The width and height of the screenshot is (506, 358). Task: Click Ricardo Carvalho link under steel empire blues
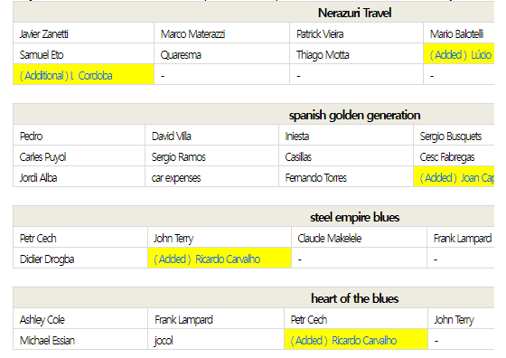point(207,259)
